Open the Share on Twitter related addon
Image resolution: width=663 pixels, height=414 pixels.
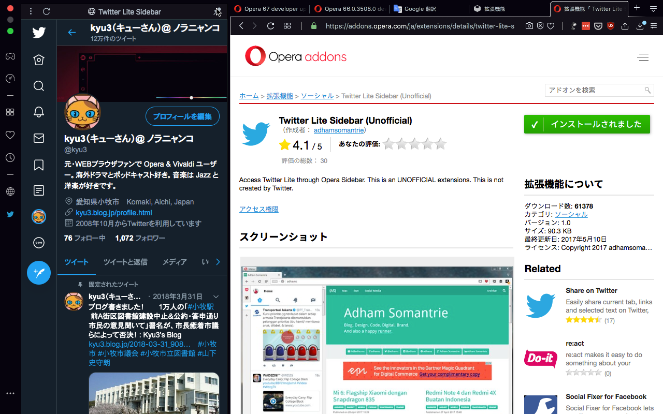click(592, 290)
